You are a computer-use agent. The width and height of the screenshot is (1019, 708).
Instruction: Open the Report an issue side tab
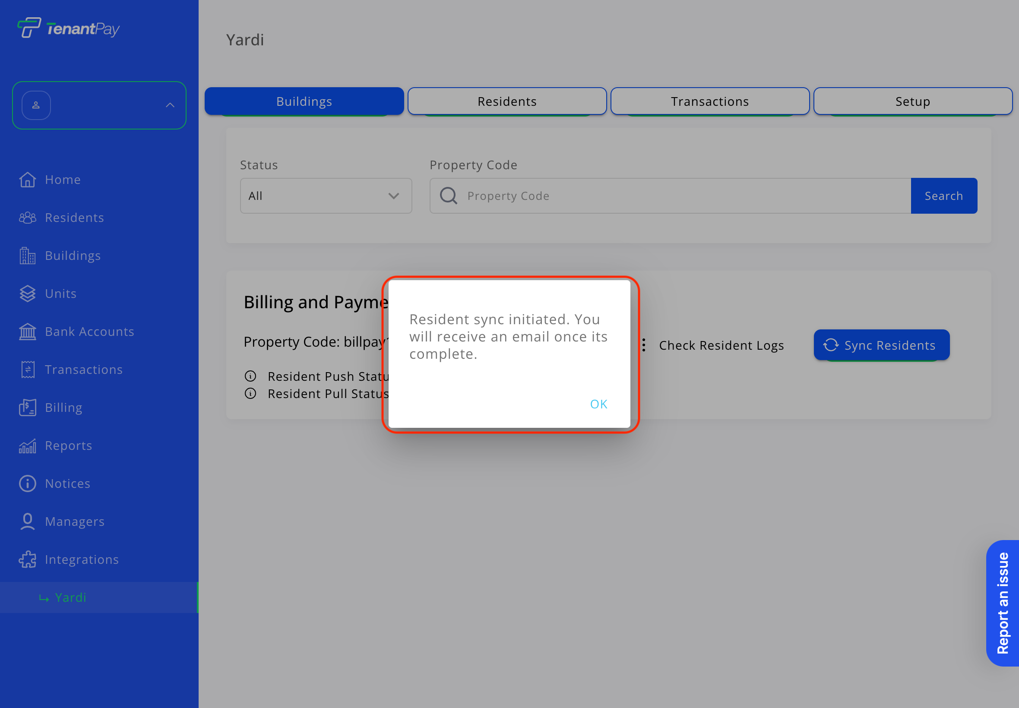pos(1003,603)
